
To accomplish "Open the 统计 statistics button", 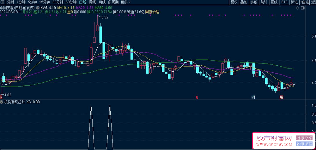I will click(264, 2).
